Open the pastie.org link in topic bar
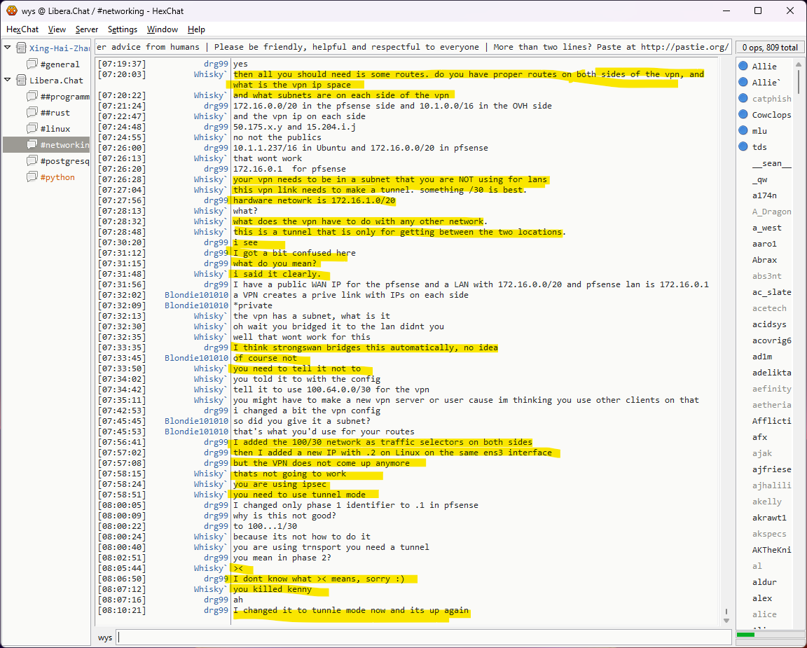The image size is (807, 648). point(684,47)
